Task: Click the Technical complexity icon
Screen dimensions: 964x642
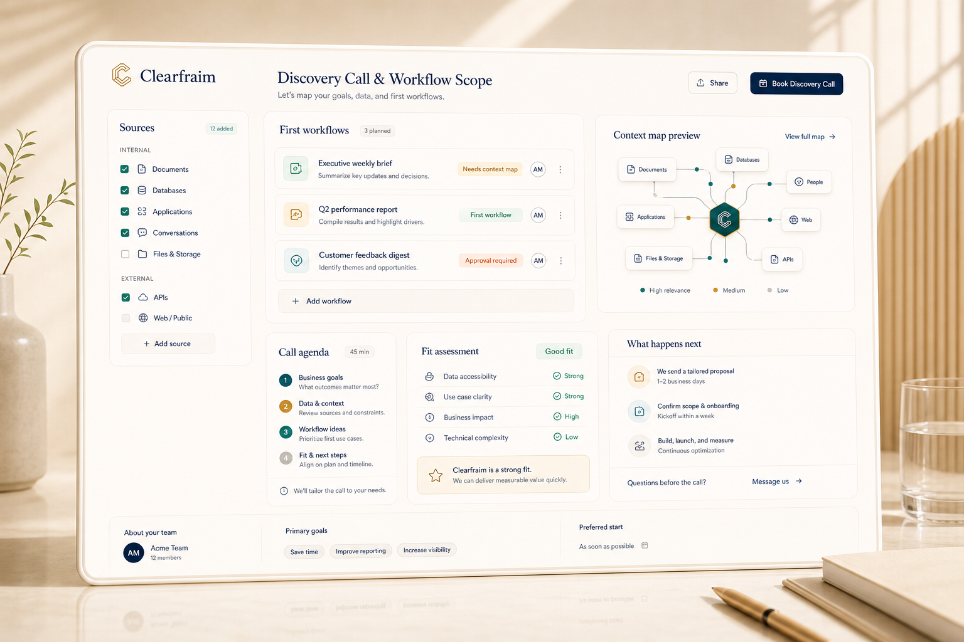Action: click(430, 438)
